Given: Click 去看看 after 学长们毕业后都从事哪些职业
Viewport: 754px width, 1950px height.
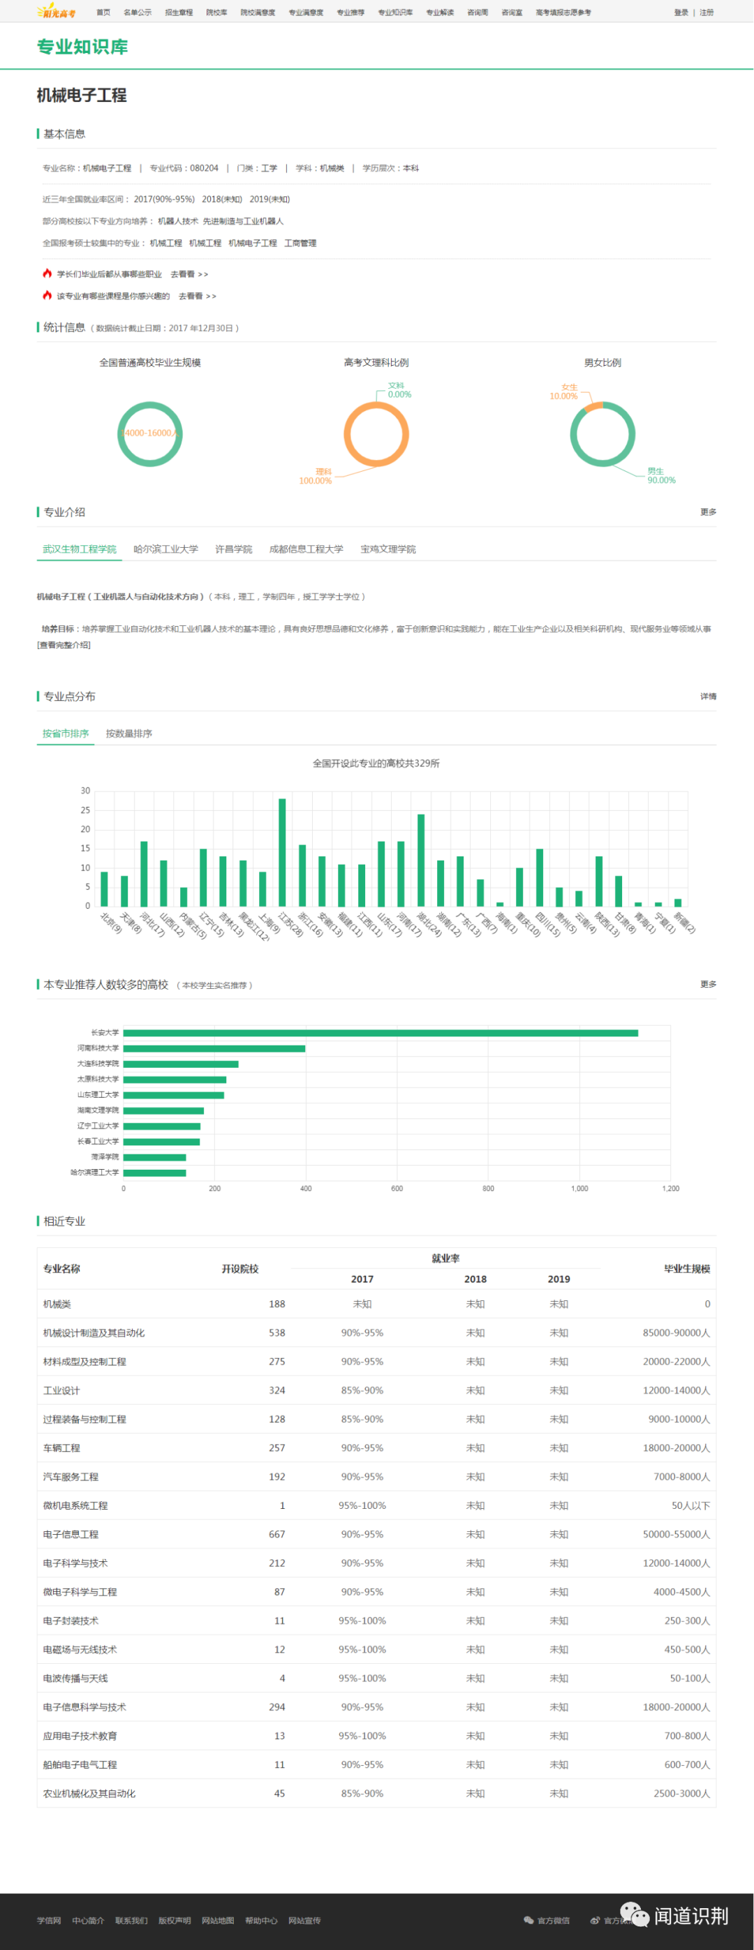Looking at the screenshot, I should [189, 274].
